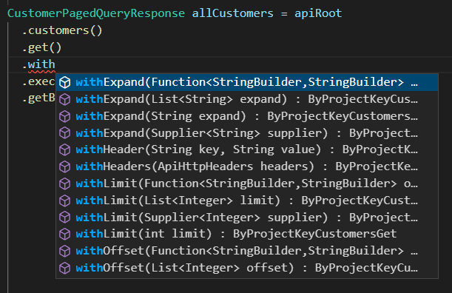Click method icon beside withExpand(String expand)

coord(65,116)
